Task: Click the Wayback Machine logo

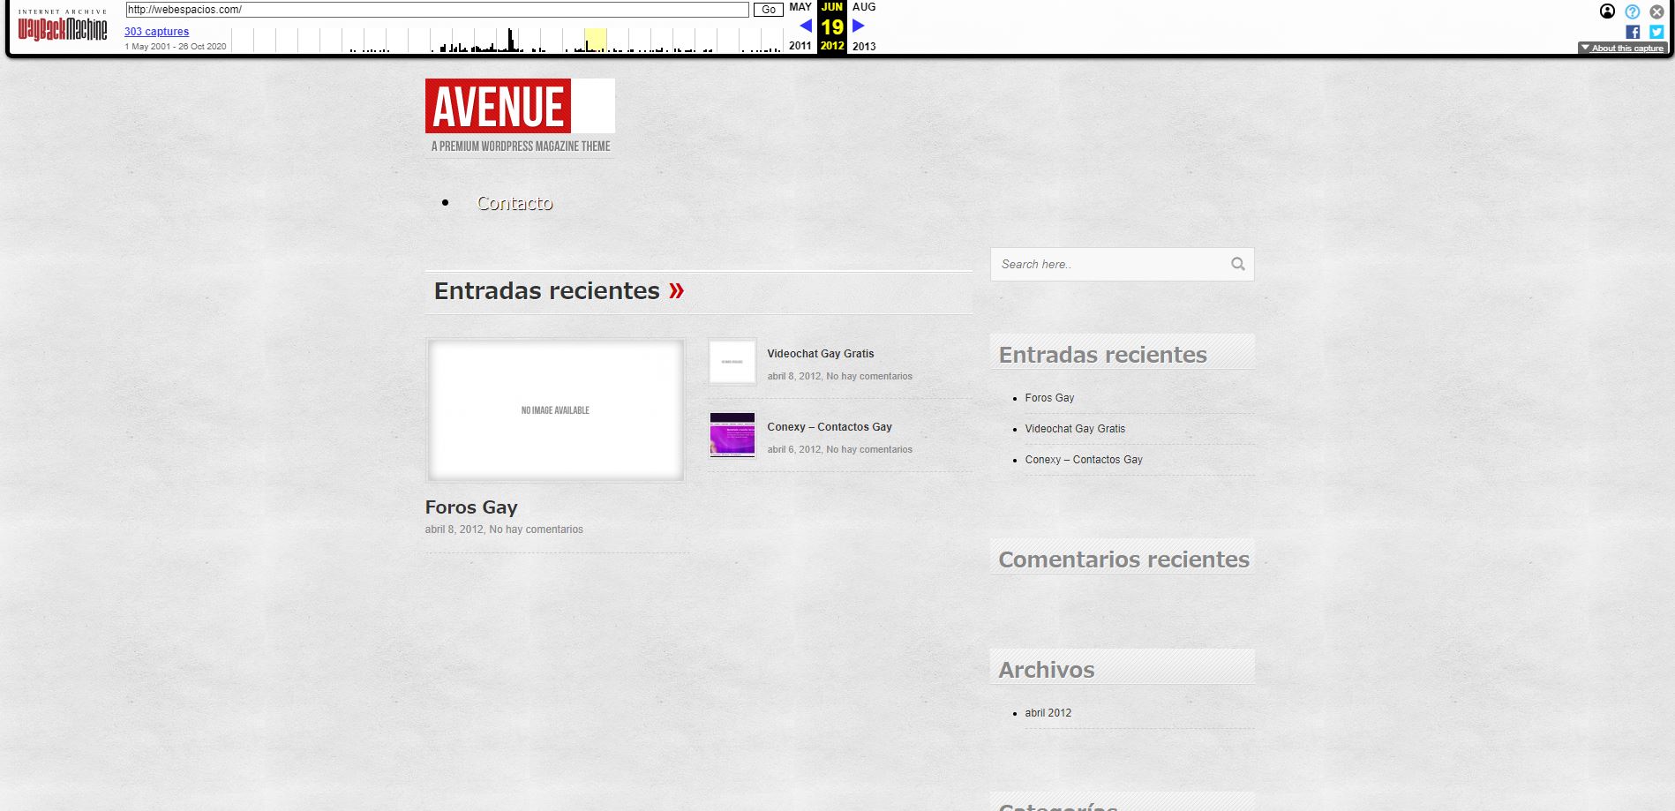Action: pos(63,27)
